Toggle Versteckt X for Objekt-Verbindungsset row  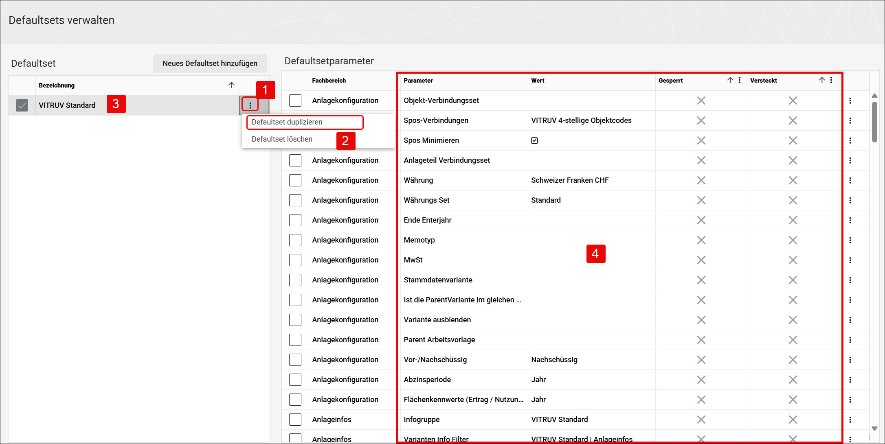point(793,101)
